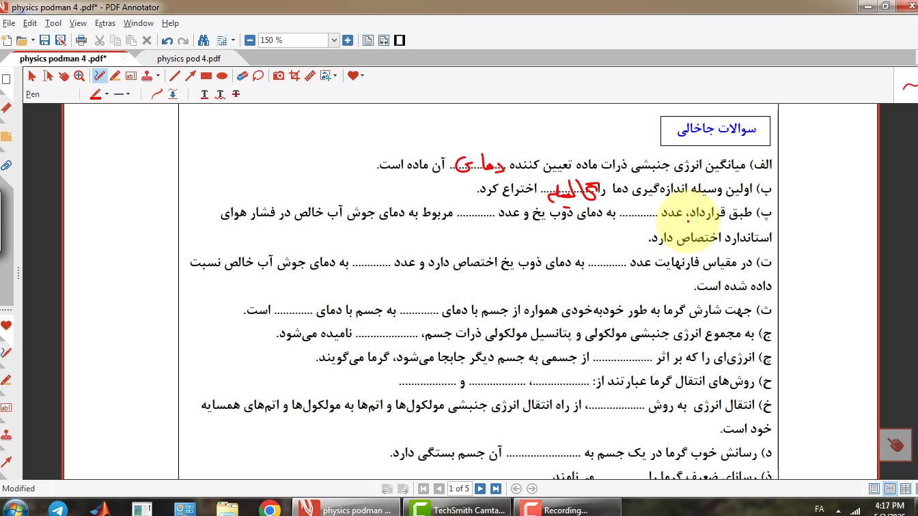Go to the next page
The image size is (918, 516).
coord(480,489)
